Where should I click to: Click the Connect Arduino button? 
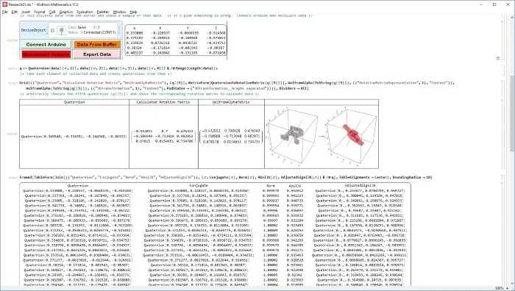point(46,44)
